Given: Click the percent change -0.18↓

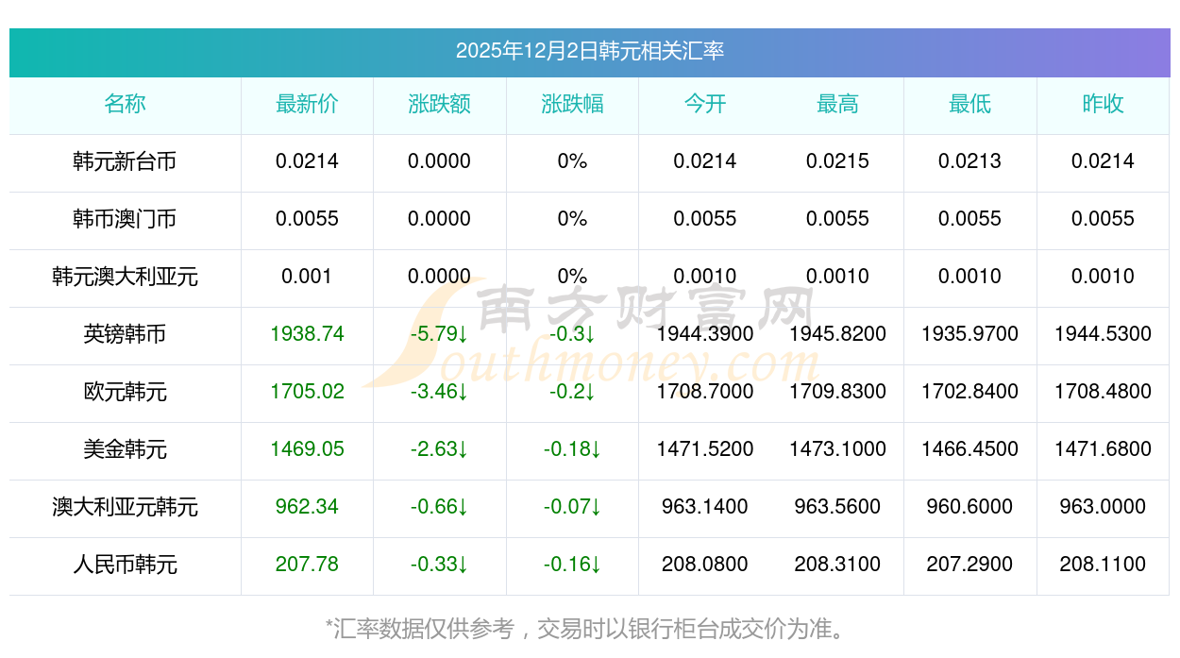Looking at the screenshot, I should pos(572,449).
